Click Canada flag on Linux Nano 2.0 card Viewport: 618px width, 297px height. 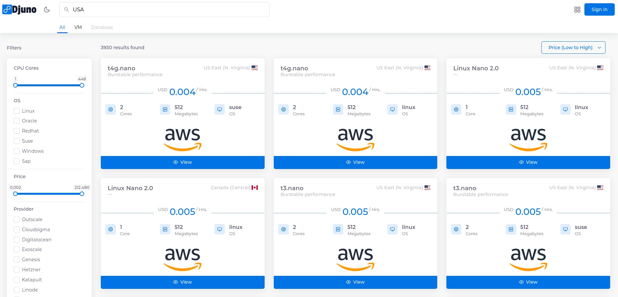point(255,188)
